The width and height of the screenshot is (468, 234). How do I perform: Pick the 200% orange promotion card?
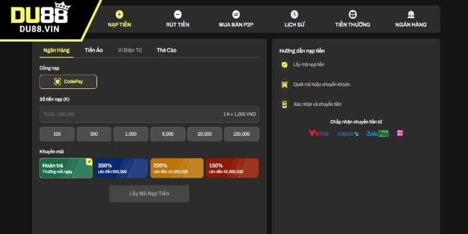tap(177, 168)
